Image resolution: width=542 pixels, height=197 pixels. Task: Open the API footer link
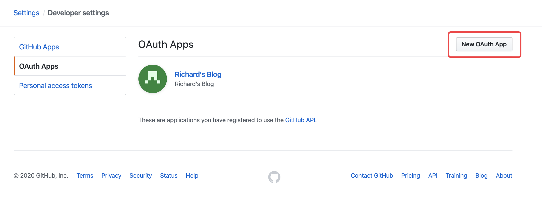point(433,176)
